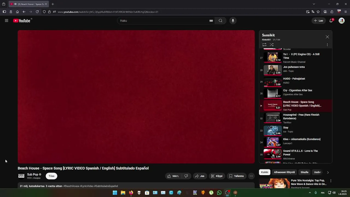Select Sound Of R.E.L.S - Love Is The Powa!

point(296,154)
